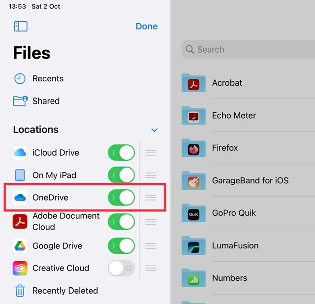
Task: Select the Numbers folder label
Action: tap(230, 278)
